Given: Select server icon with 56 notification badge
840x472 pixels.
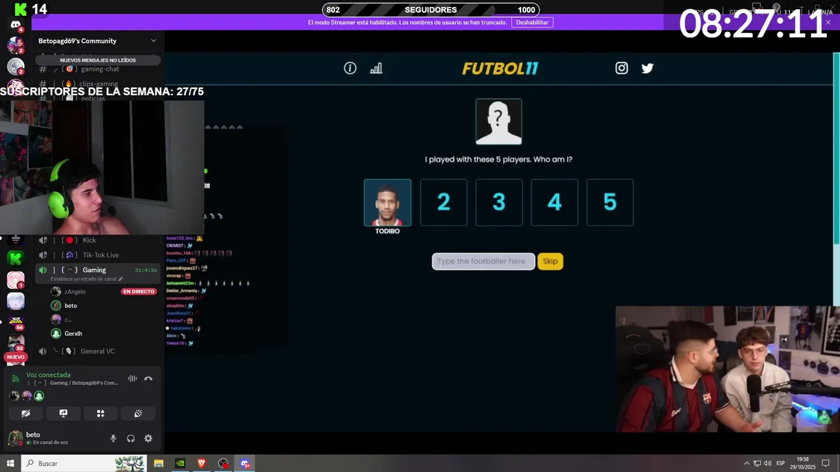Looking at the screenshot, I should [16, 322].
